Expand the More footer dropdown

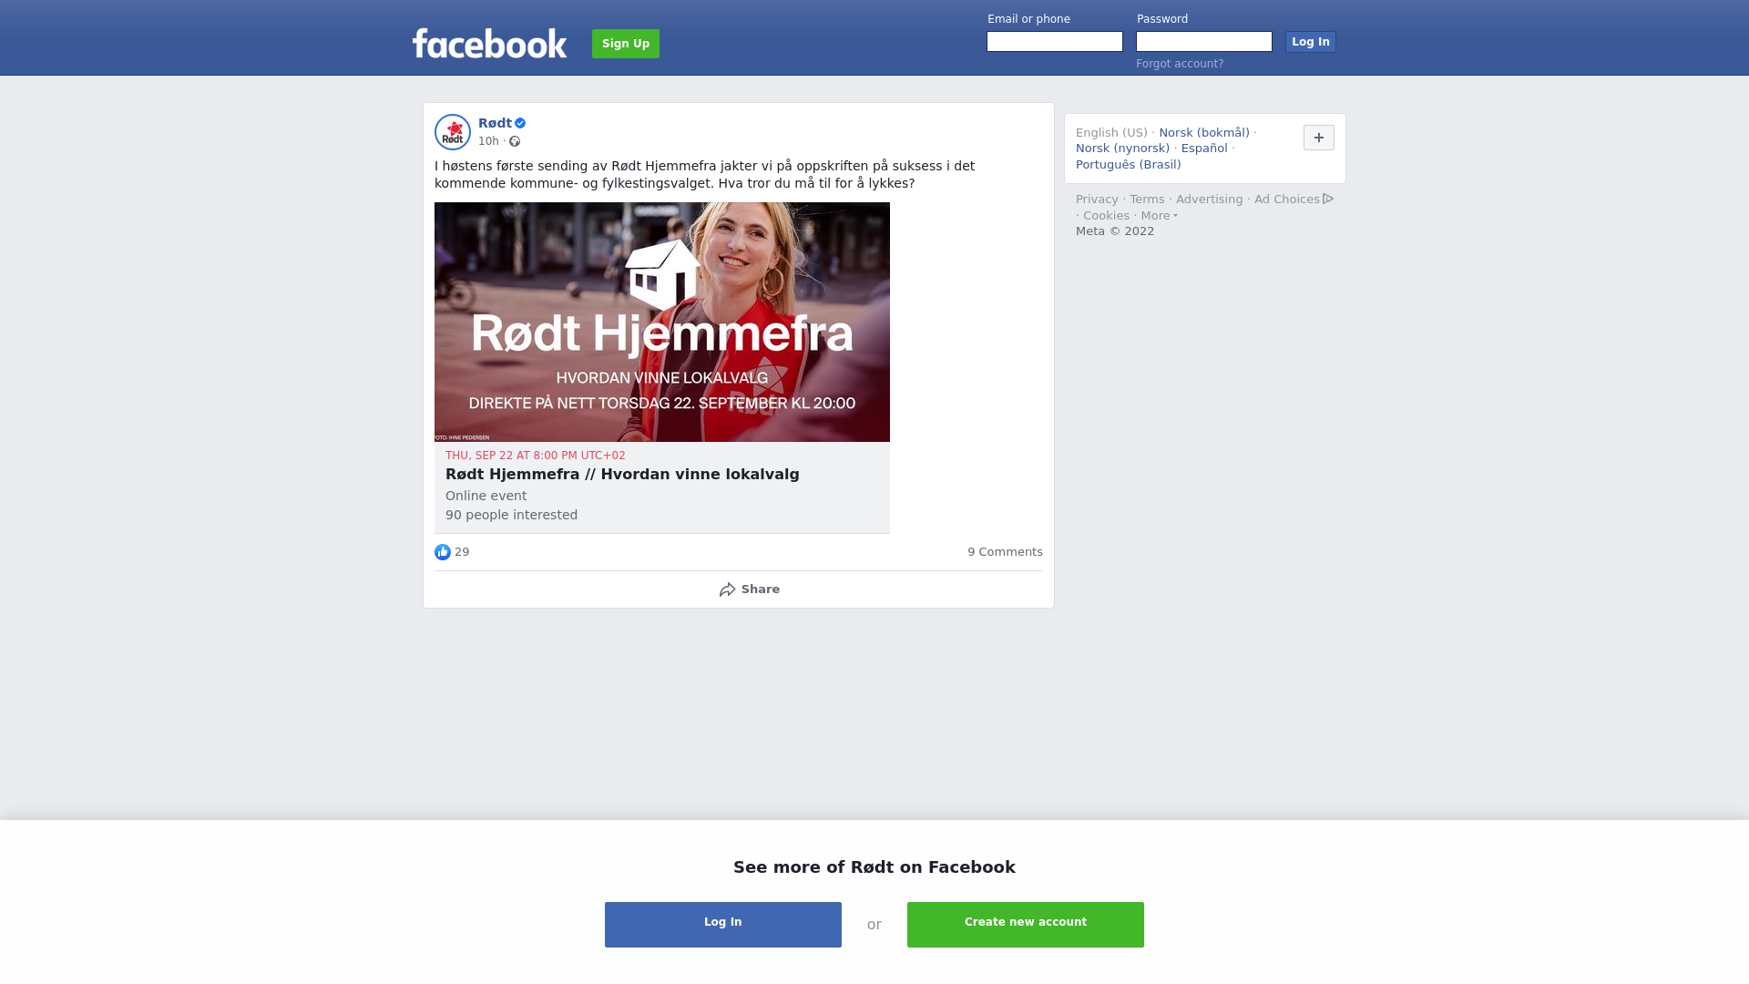(1160, 216)
